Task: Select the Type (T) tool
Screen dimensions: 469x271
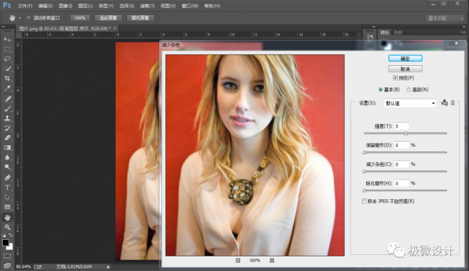Action: 7,187
